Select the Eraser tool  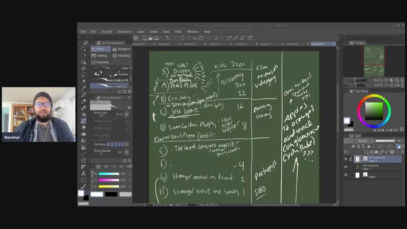[x=83, y=127]
